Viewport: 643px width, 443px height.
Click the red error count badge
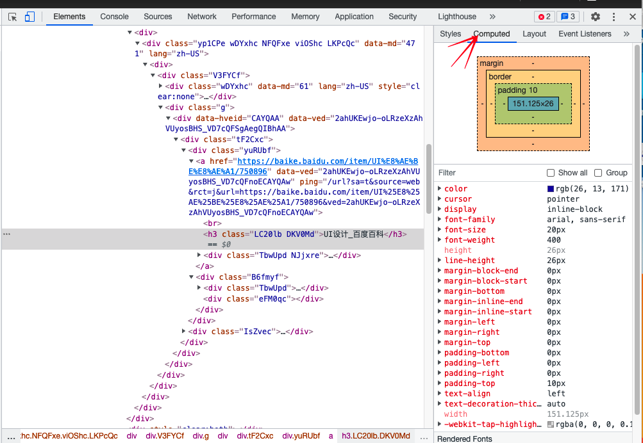[x=544, y=17]
